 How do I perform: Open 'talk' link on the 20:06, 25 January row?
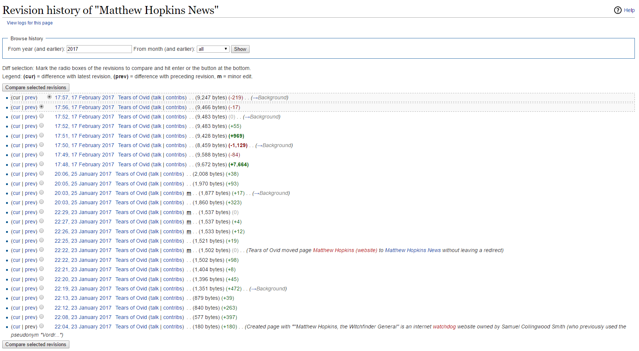[155, 174]
